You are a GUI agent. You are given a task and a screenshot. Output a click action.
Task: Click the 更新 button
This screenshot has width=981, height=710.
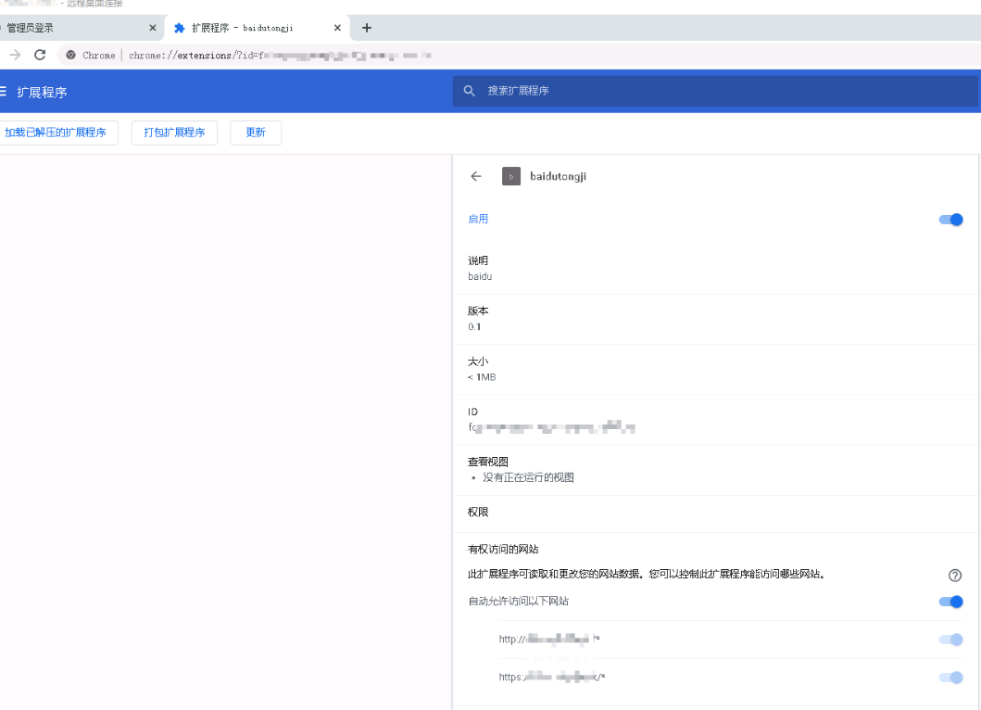point(256,133)
